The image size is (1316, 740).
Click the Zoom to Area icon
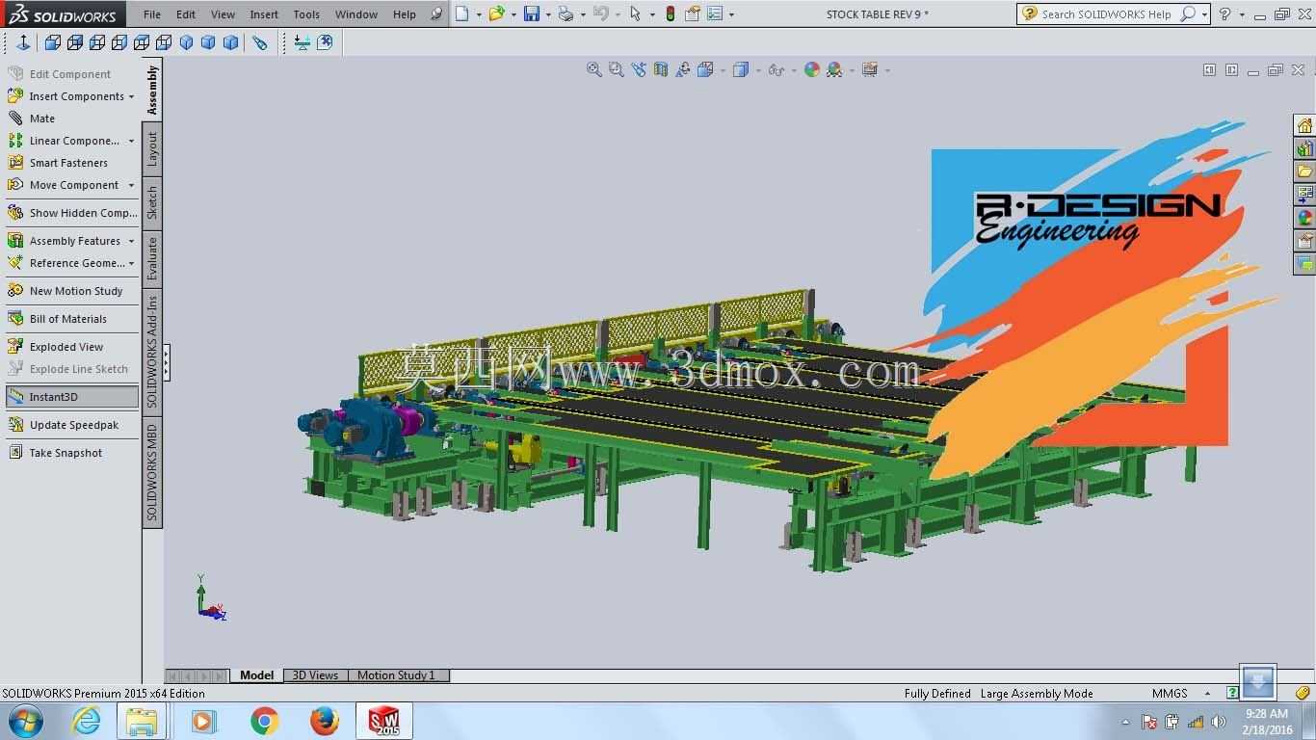point(617,69)
